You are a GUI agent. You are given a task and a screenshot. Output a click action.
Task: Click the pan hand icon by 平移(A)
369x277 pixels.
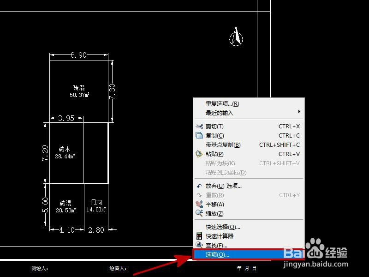pyautogui.click(x=199, y=204)
